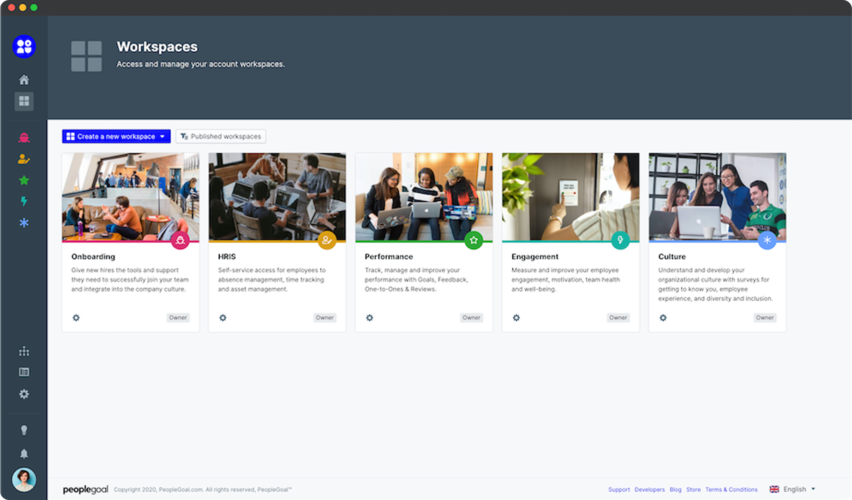852x500 pixels.
Task: Click the user profile avatar
Action: tap(24, 480)
